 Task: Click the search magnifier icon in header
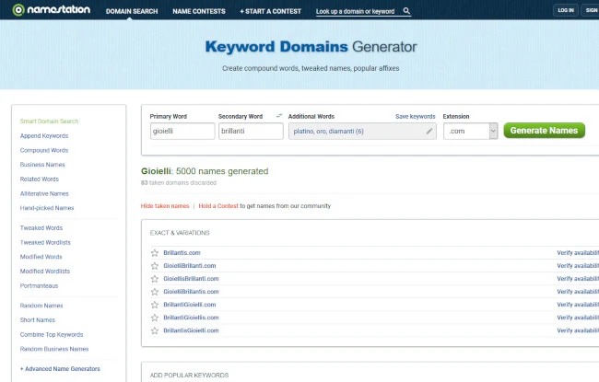click(406, 12)
